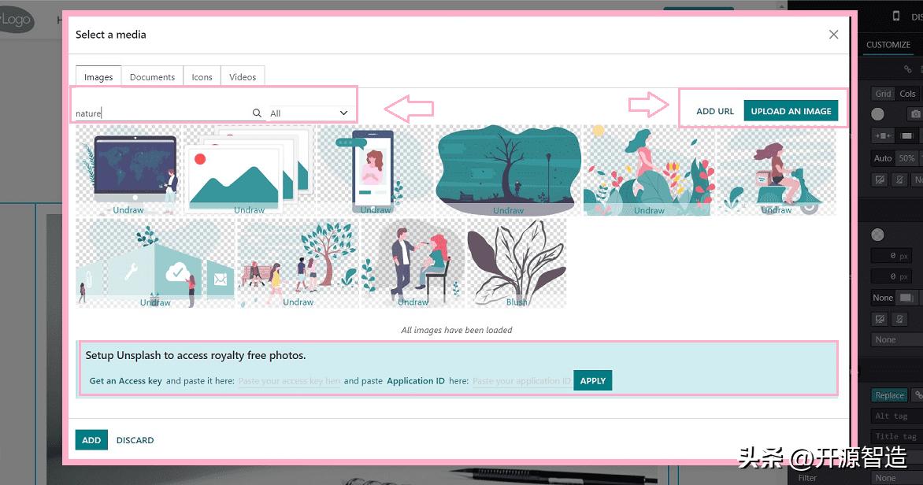Click the Unsplash access key input
The image size is (923, 485).
(289, 381)
